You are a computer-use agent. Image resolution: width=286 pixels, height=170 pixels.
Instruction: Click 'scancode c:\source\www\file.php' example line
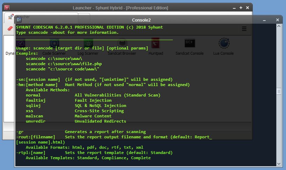[64, 64]
